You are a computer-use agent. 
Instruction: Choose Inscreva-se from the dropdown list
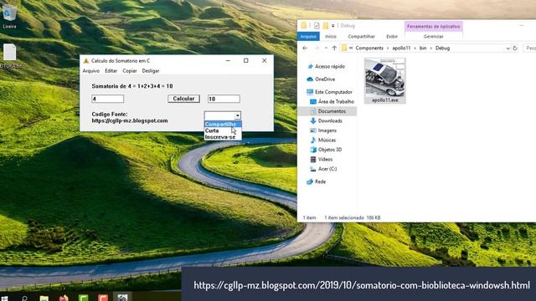223,137
